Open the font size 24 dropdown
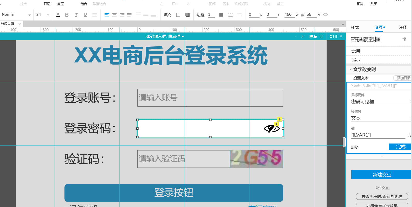This screenshot has width=412, height=207. coord(43,15)
